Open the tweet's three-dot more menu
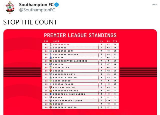160x115 pixels. pos(154,5)
